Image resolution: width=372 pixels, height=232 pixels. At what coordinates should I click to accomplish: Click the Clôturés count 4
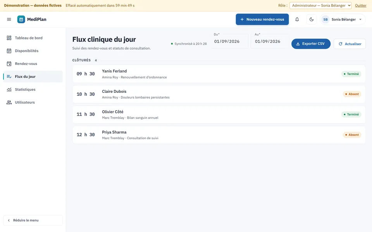pyautogui.click(x=96, y=60)
